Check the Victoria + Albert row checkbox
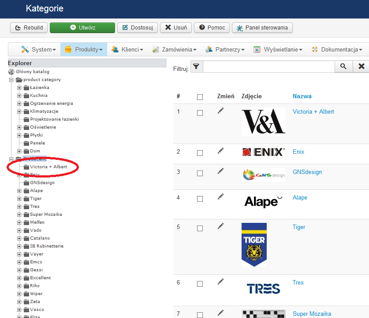Viewport: 369px width, 318px height. [x=200, y=113]
